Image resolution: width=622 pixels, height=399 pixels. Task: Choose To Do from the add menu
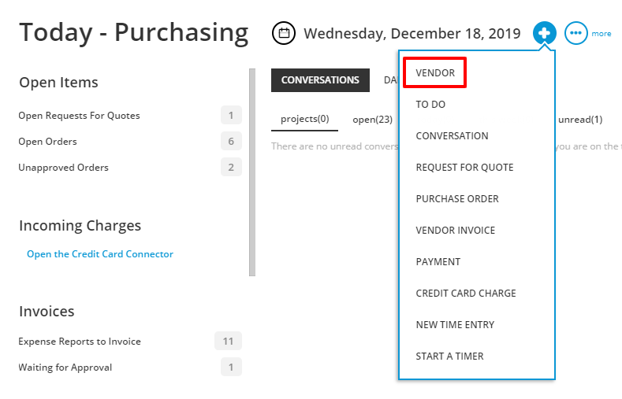point(430,104)
